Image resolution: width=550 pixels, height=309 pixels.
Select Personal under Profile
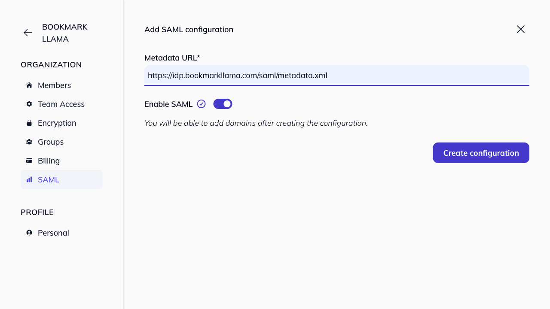click(x=53, y=233)
